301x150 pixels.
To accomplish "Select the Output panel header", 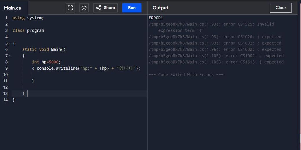I will (x=160, y=8).
